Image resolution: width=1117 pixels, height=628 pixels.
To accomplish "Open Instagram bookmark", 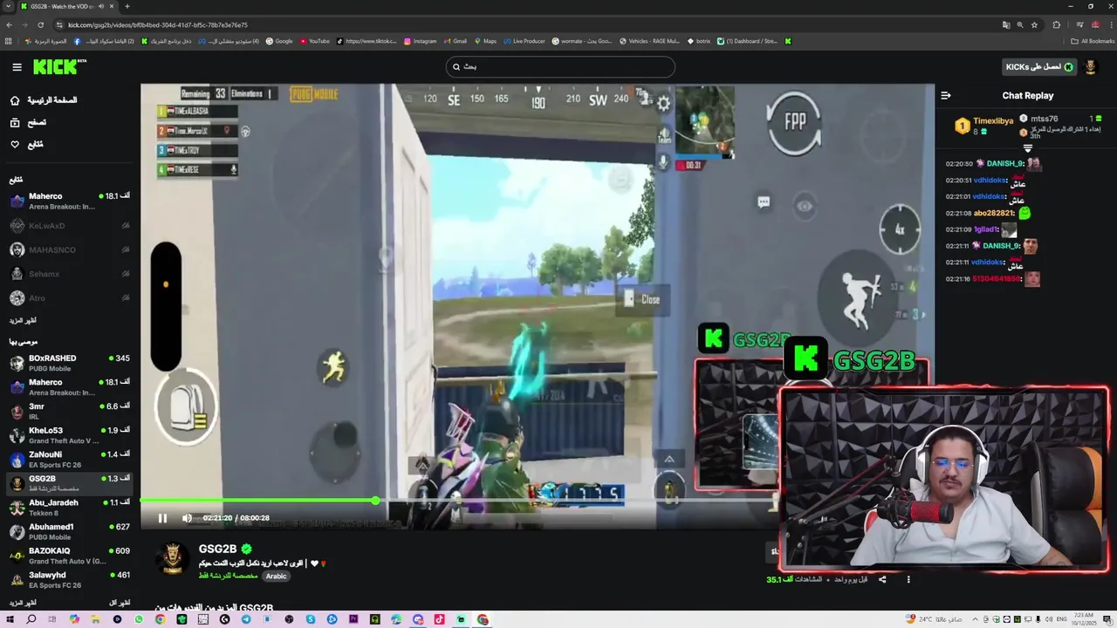I will click(420, 41).
